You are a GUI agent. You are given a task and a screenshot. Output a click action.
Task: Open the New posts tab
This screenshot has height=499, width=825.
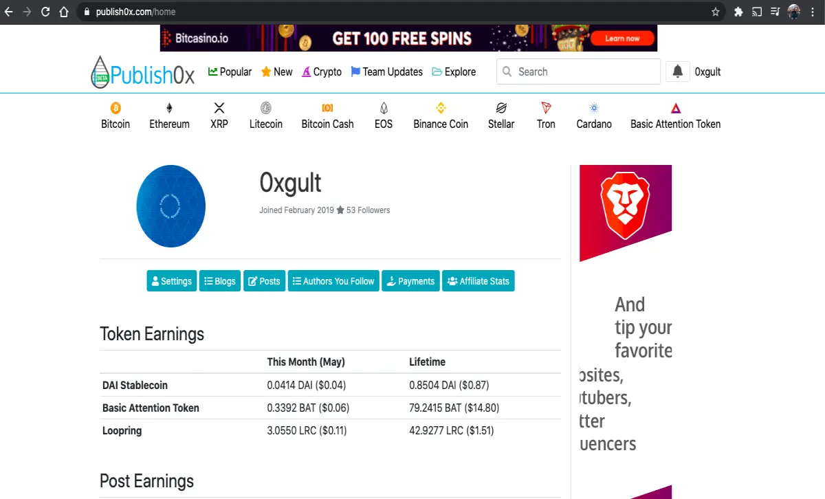276,71
